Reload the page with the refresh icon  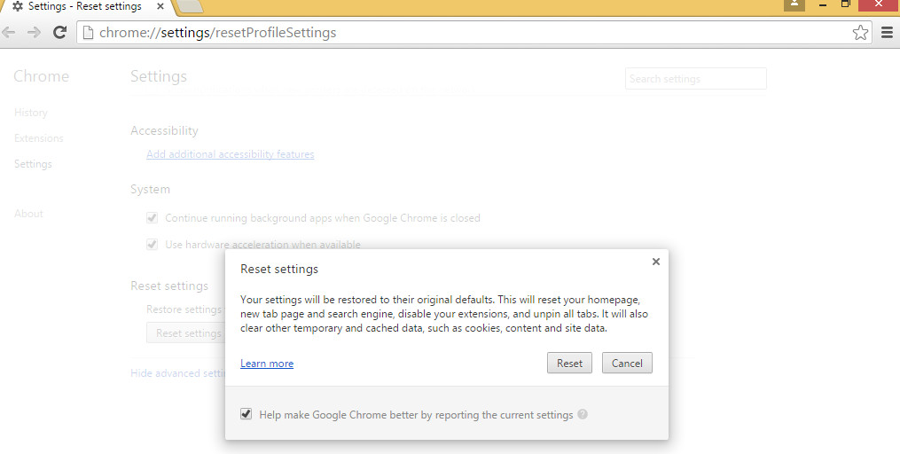(59, 33)
